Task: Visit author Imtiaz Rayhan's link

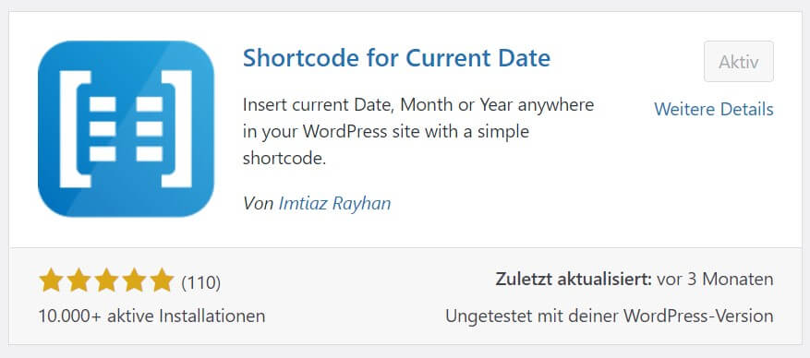Action: 334,203
